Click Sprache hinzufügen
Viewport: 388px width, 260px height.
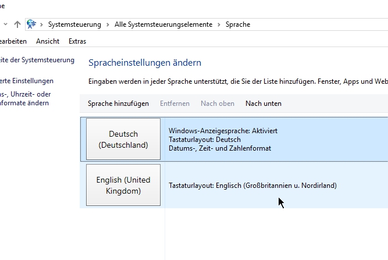click(118, 104)
